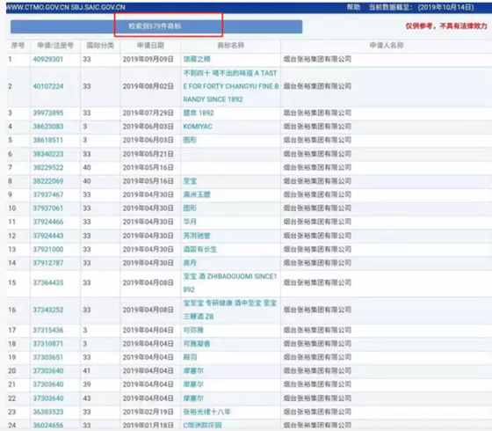The width and height of the screenshot is (492, 431).
Task: Open application number 36383523
Action: 48,412
